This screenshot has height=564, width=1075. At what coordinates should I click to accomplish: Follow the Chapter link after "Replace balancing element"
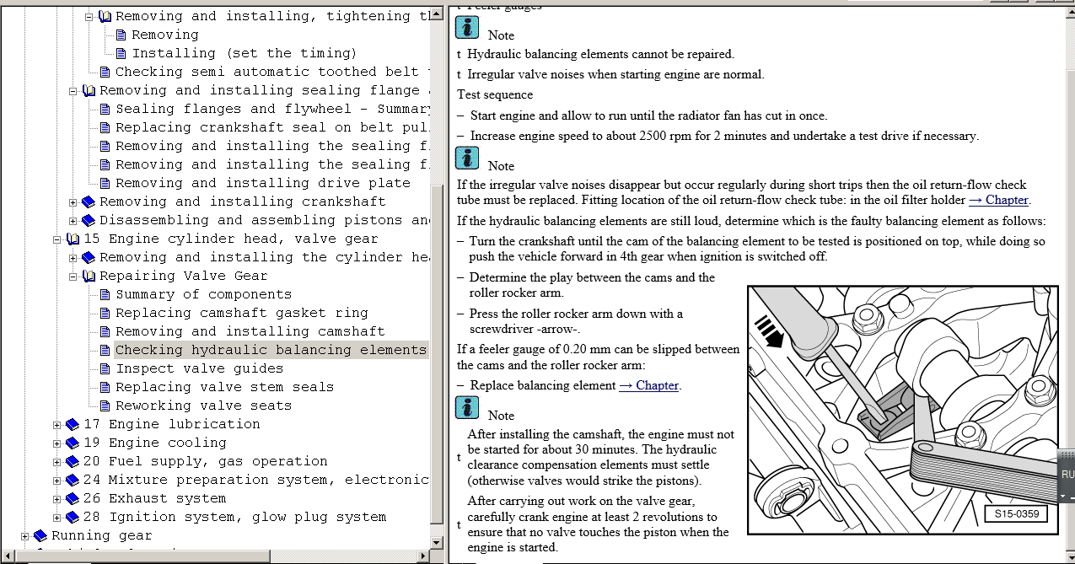click(x=649, y=385)
